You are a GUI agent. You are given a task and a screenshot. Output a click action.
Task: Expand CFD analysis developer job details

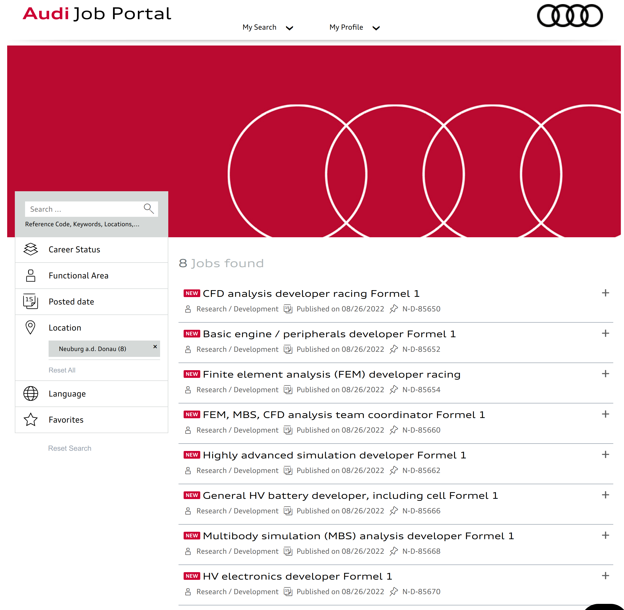coord(605,293)
